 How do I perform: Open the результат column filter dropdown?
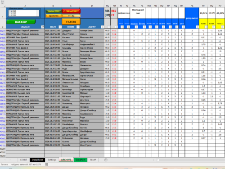click(197, 27)
